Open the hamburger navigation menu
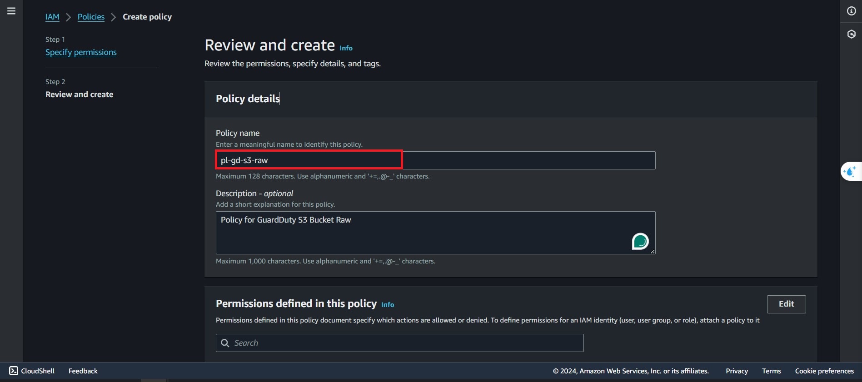The height and width of the screenshot is (382, 862). [x=11, y=11]
